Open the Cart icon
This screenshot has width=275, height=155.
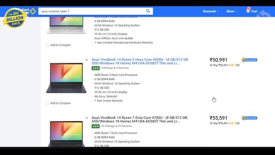(248, 11)
